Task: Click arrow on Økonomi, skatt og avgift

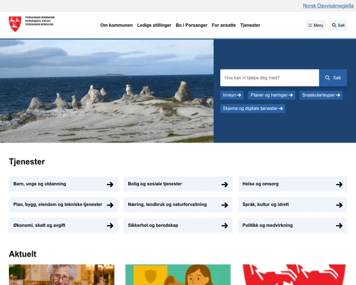Action: (x=110, y=226)
